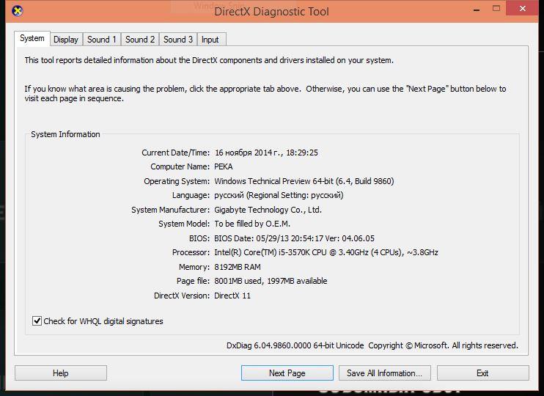Click the DirectX Version: label
Image resolution: width=544 pixels, height=396 pixels.
click(182, 296)
